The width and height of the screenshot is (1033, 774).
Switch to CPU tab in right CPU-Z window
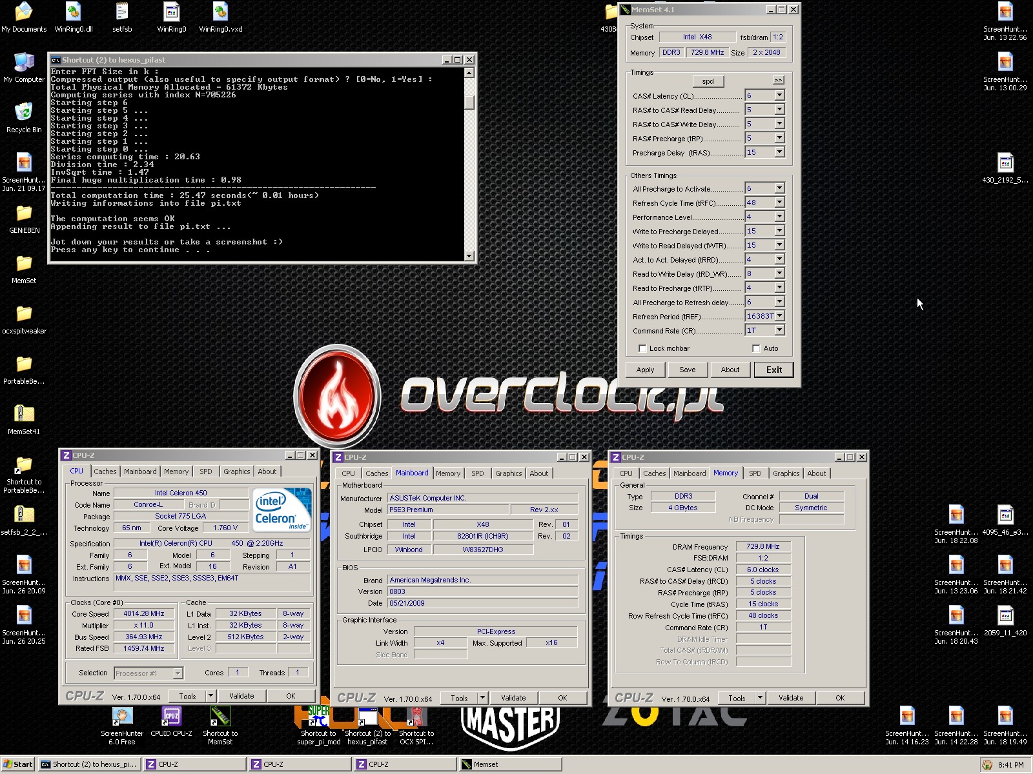[x=626, y=473]
